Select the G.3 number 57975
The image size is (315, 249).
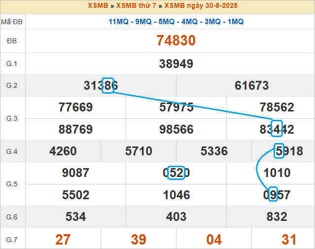176,107
